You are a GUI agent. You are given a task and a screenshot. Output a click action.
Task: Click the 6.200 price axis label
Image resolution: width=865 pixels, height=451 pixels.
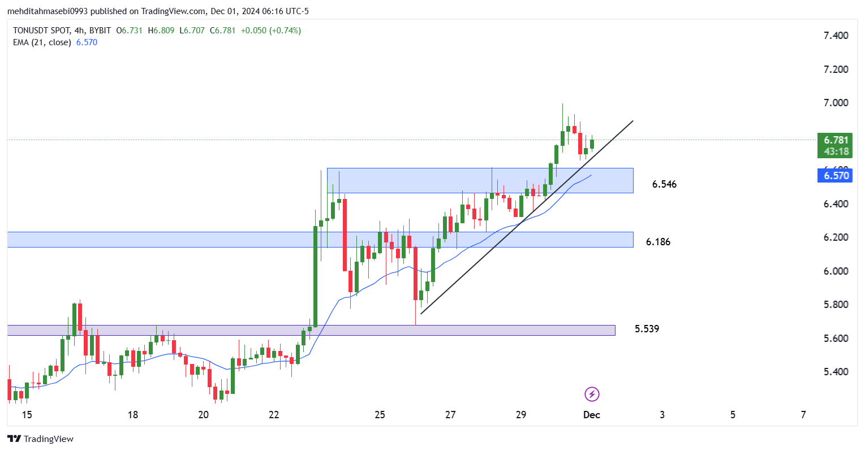[836, 237]
